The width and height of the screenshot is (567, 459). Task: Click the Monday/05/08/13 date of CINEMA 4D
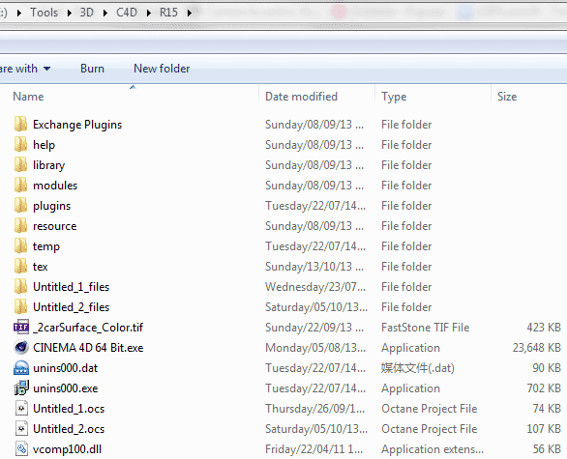tap(315, 348)
